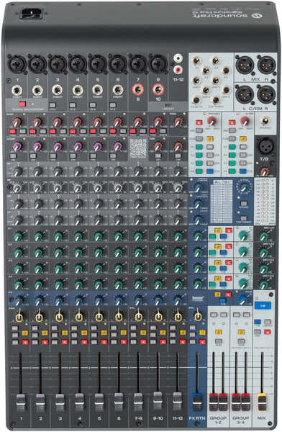Select the 9-10 stereo channel fader
The width and height of the screenshot is (282, 432).
[x=158, y=400]
